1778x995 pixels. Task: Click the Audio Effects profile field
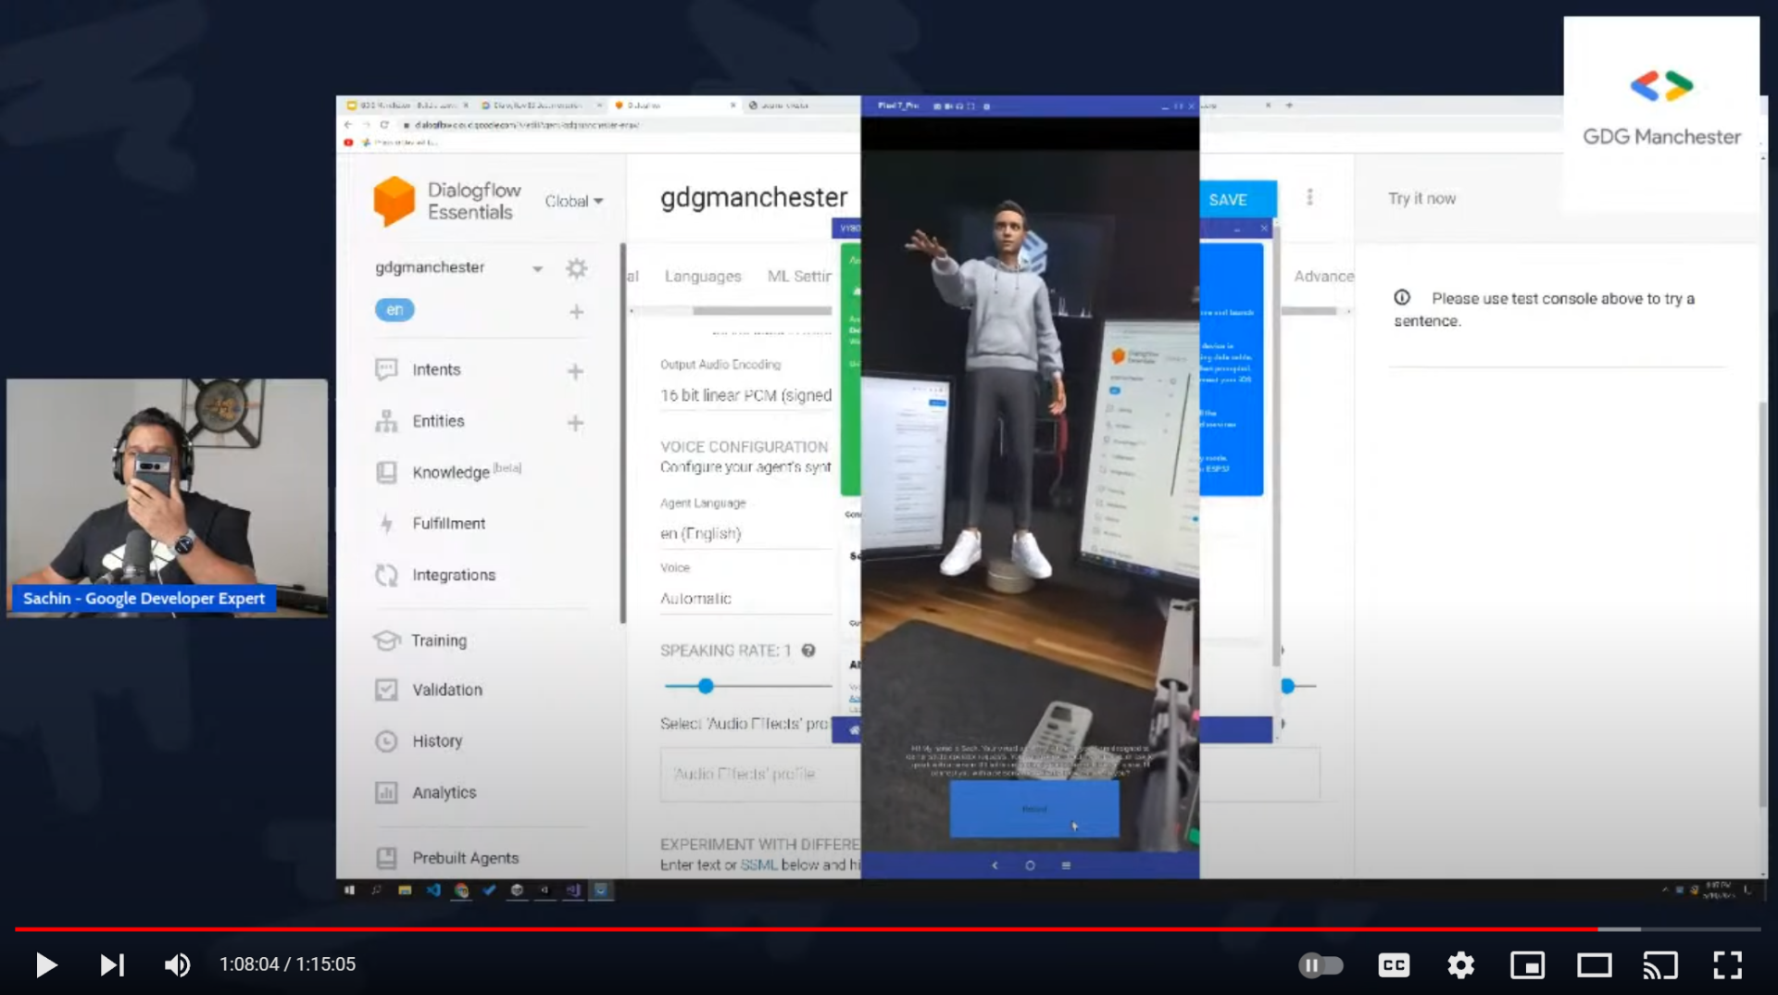760,774
